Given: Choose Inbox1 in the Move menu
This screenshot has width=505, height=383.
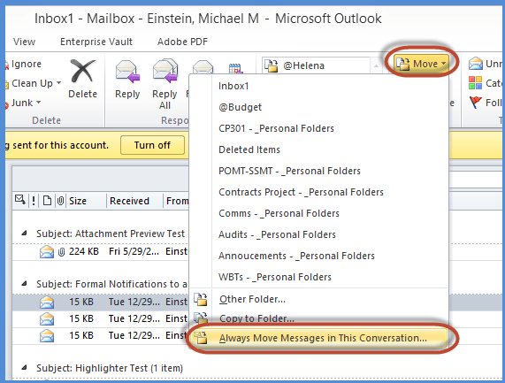Looking at the screenshot, I should [319, 86].
